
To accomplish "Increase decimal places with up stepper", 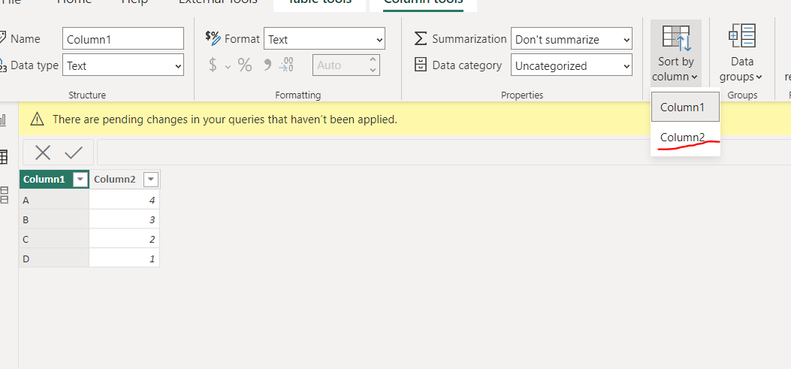I will [x=373, y=59].
